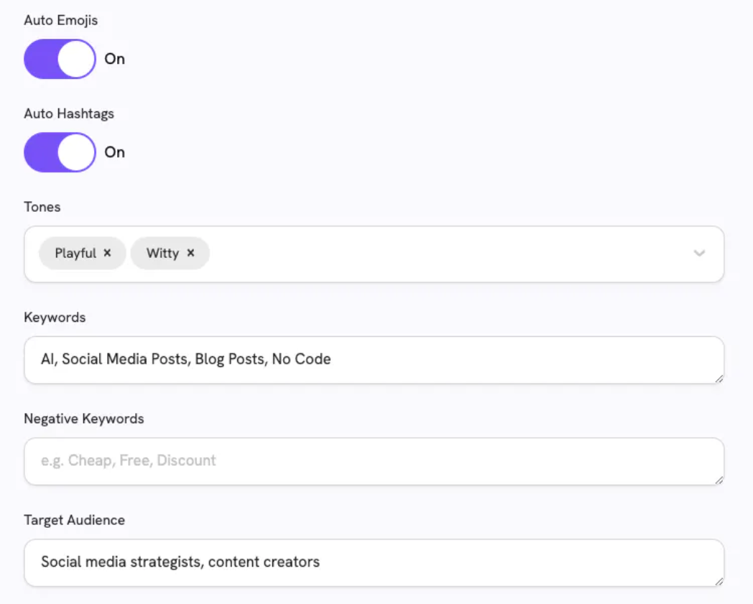Click the Target Audience text area
Screen dimensions: 753x604
pos(374,563)
